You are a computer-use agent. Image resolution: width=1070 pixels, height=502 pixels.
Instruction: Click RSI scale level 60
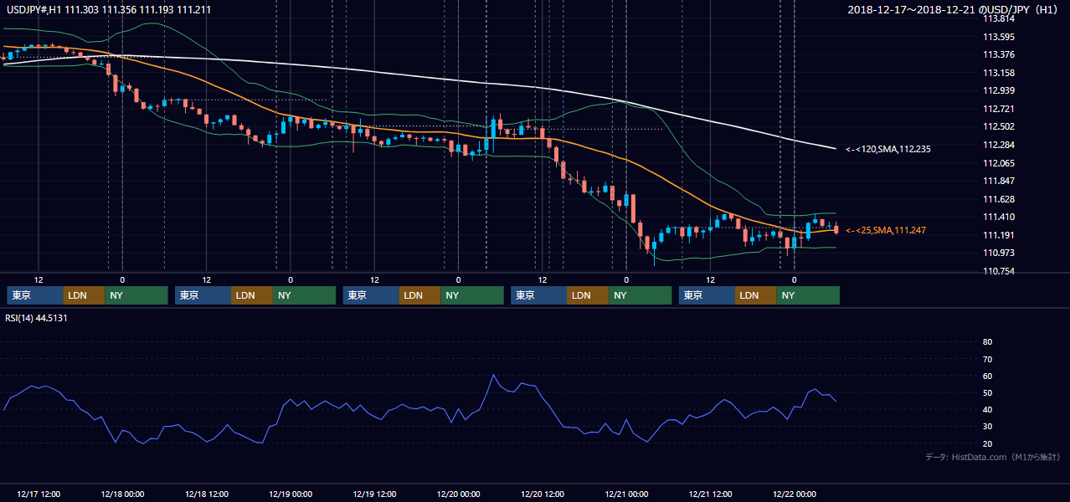[x=988, y=376]
